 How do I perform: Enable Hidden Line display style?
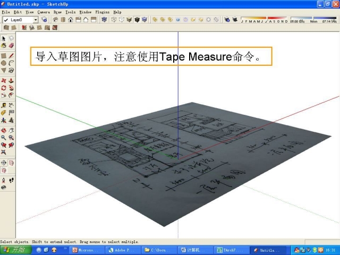122,20
